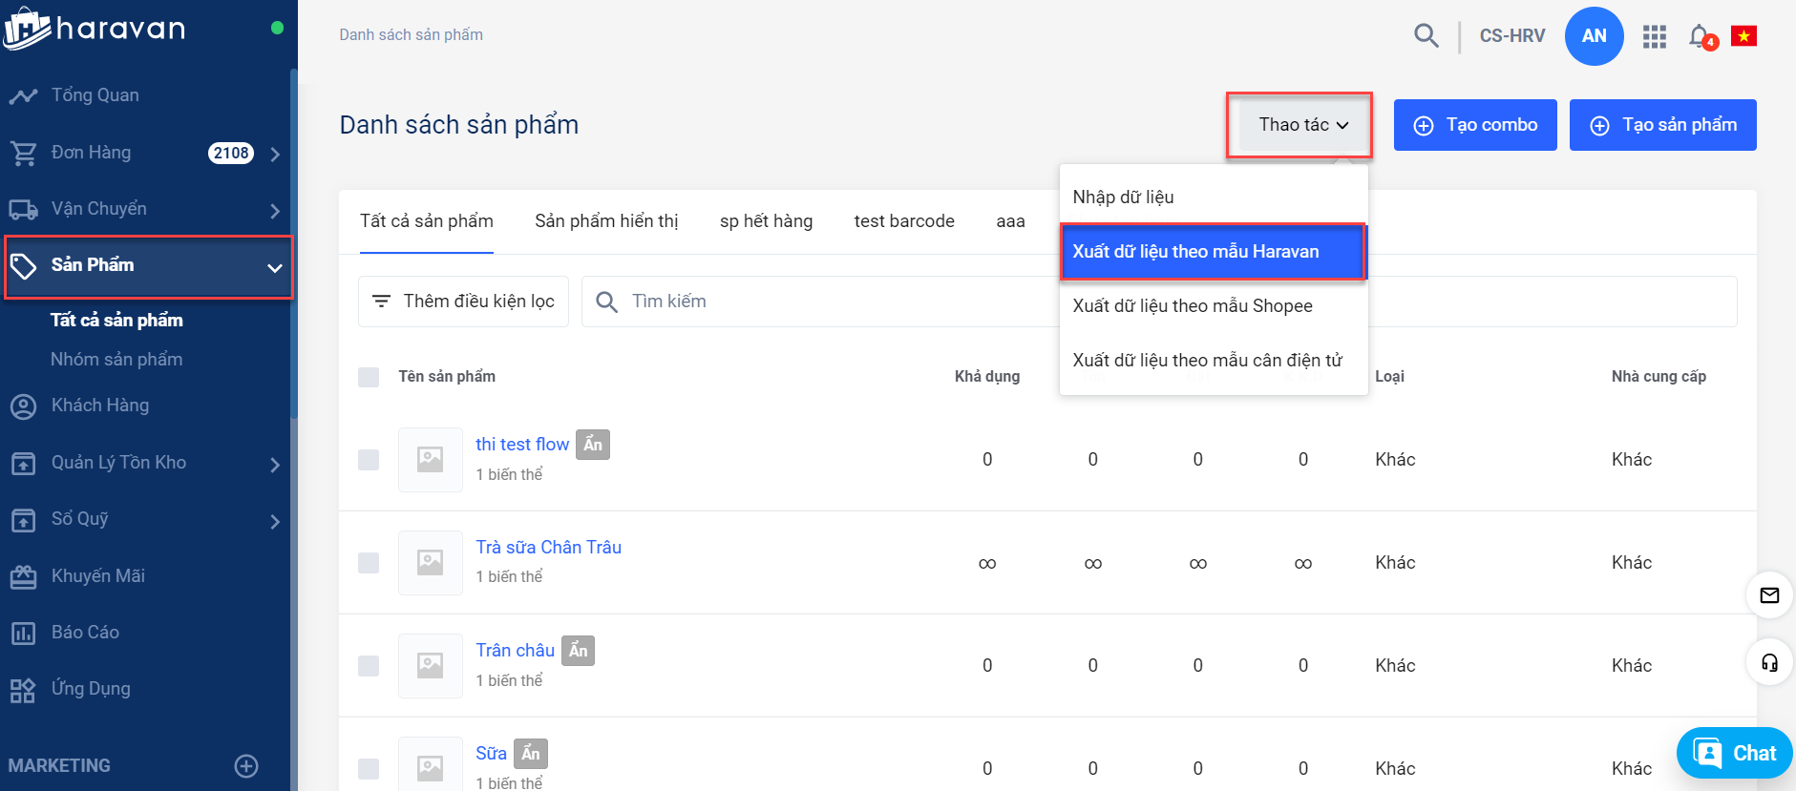Select the Trà sữa Chân Trâu checkbox
Viewport: 1796px width, 791px height.
[369, 563]
